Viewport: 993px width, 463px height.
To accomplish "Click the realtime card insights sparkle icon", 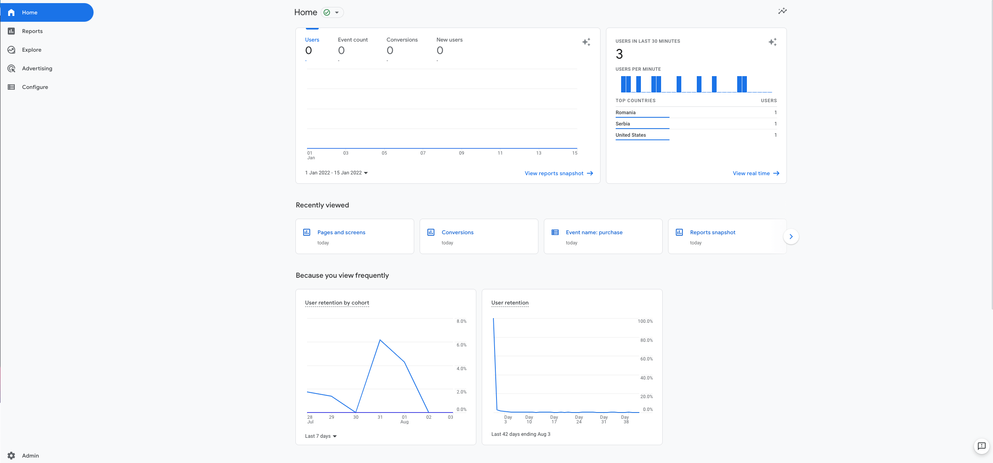I will [773, 42].
